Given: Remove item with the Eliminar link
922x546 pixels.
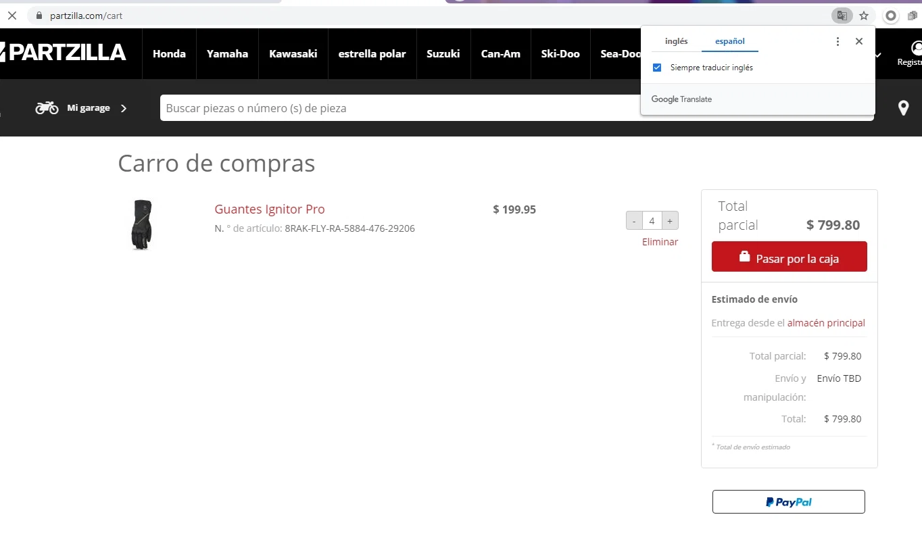Looking at the screenshot, I should tap(660, 242).
